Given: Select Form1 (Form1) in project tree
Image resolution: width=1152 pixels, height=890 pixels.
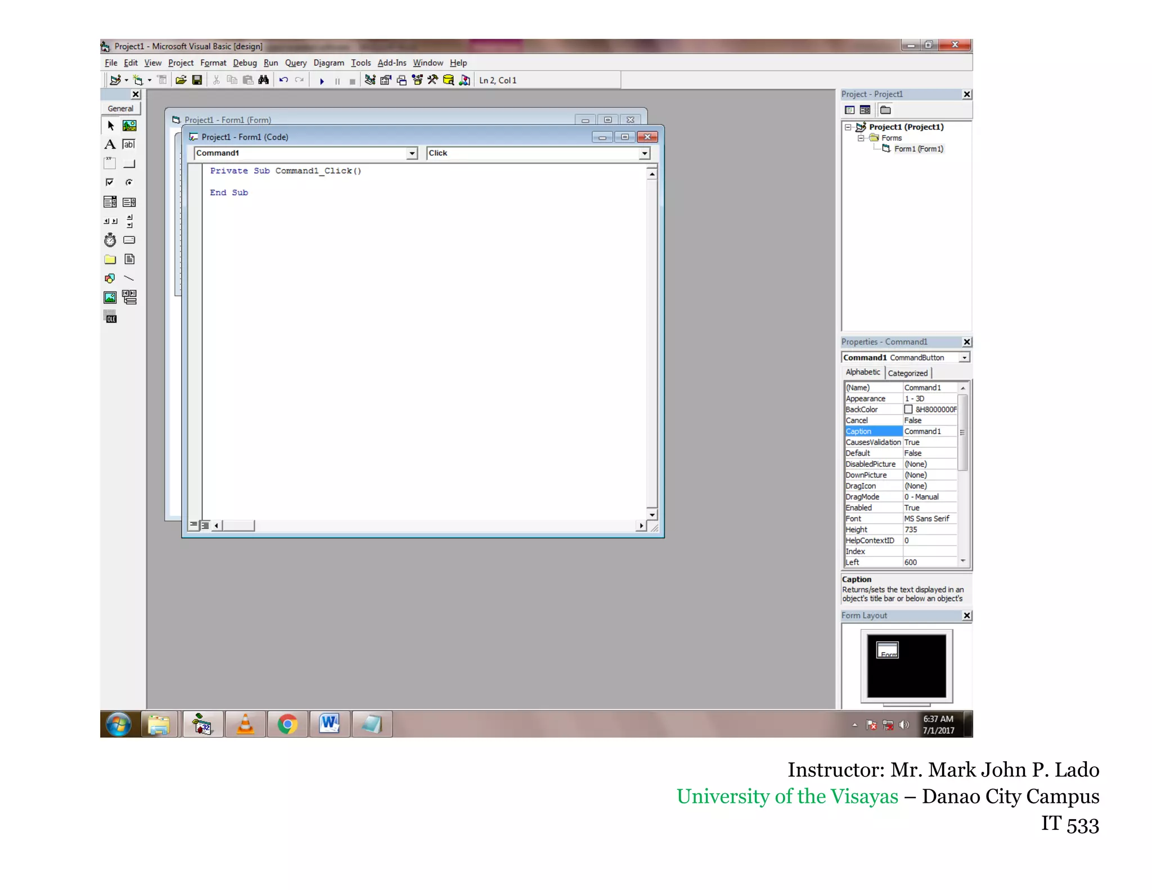Looking at the screenshot, I should (x=918, y=149).
